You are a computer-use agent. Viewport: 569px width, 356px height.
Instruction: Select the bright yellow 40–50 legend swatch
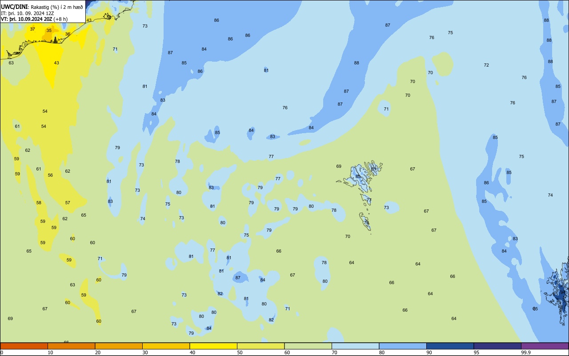(x=213, y=346)
